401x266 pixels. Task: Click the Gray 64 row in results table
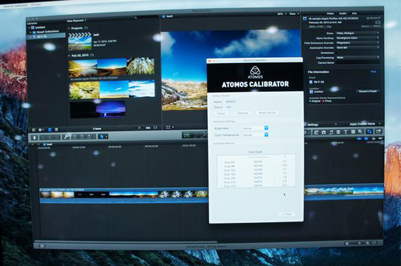pyautogui.click(x=256, y=162)
